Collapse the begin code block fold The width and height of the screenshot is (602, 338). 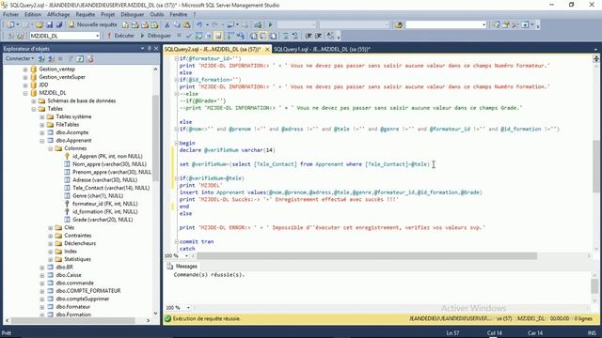(177, 143)
